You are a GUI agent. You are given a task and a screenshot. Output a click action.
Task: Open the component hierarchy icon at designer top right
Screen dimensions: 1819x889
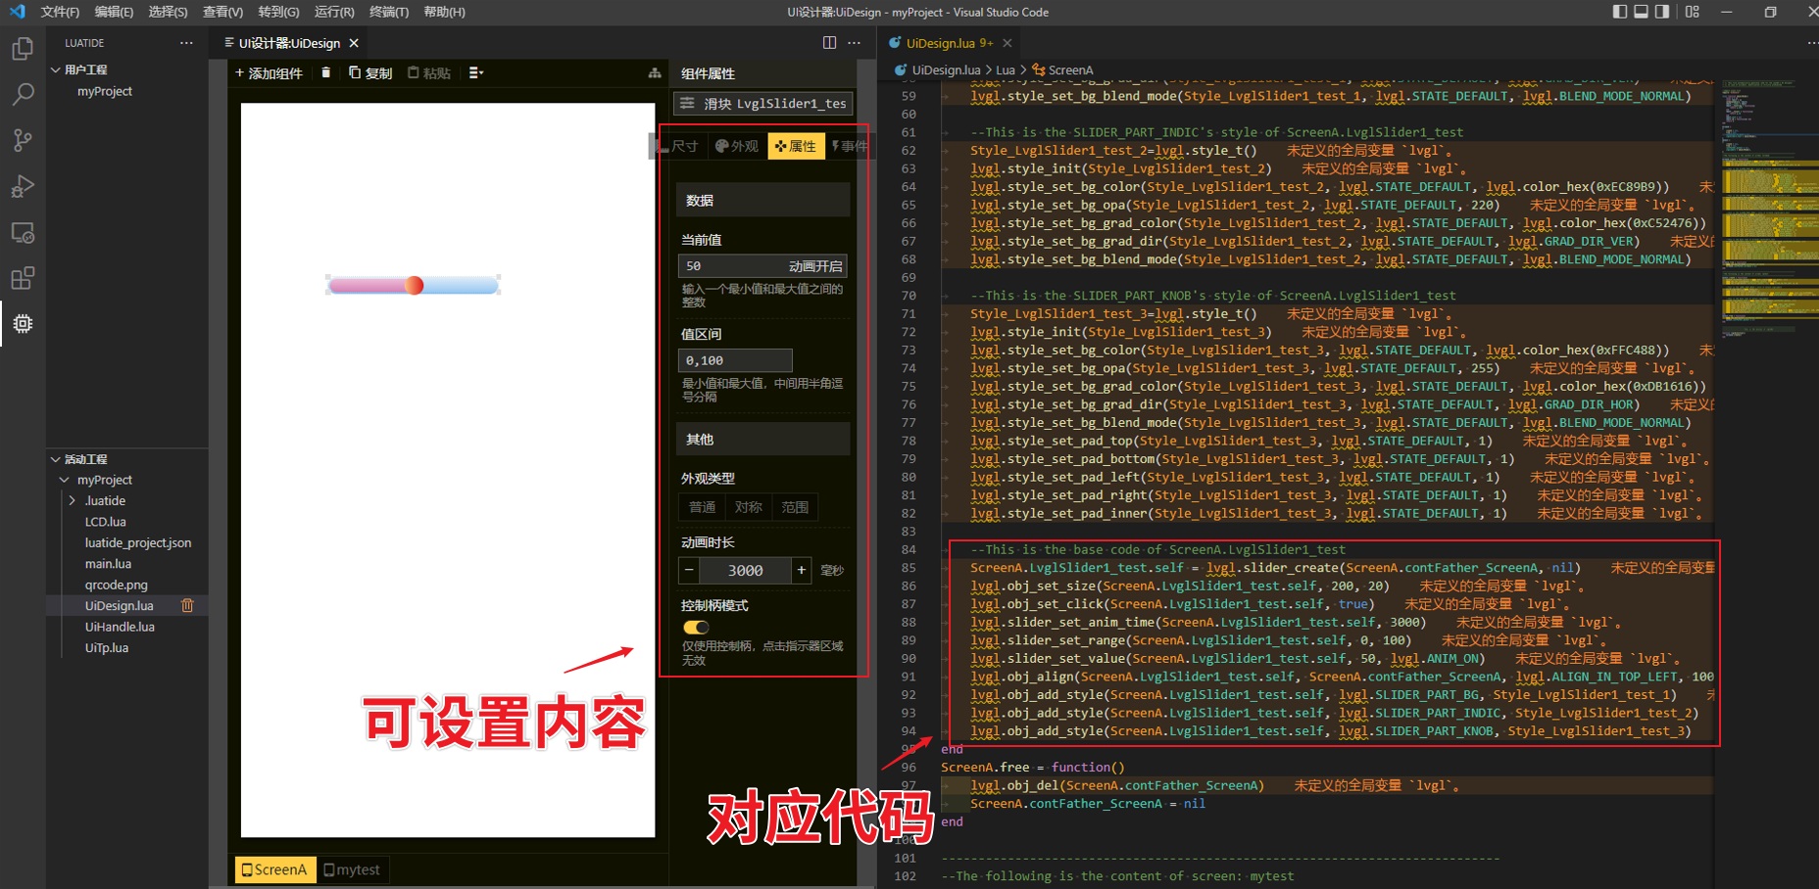654,71
